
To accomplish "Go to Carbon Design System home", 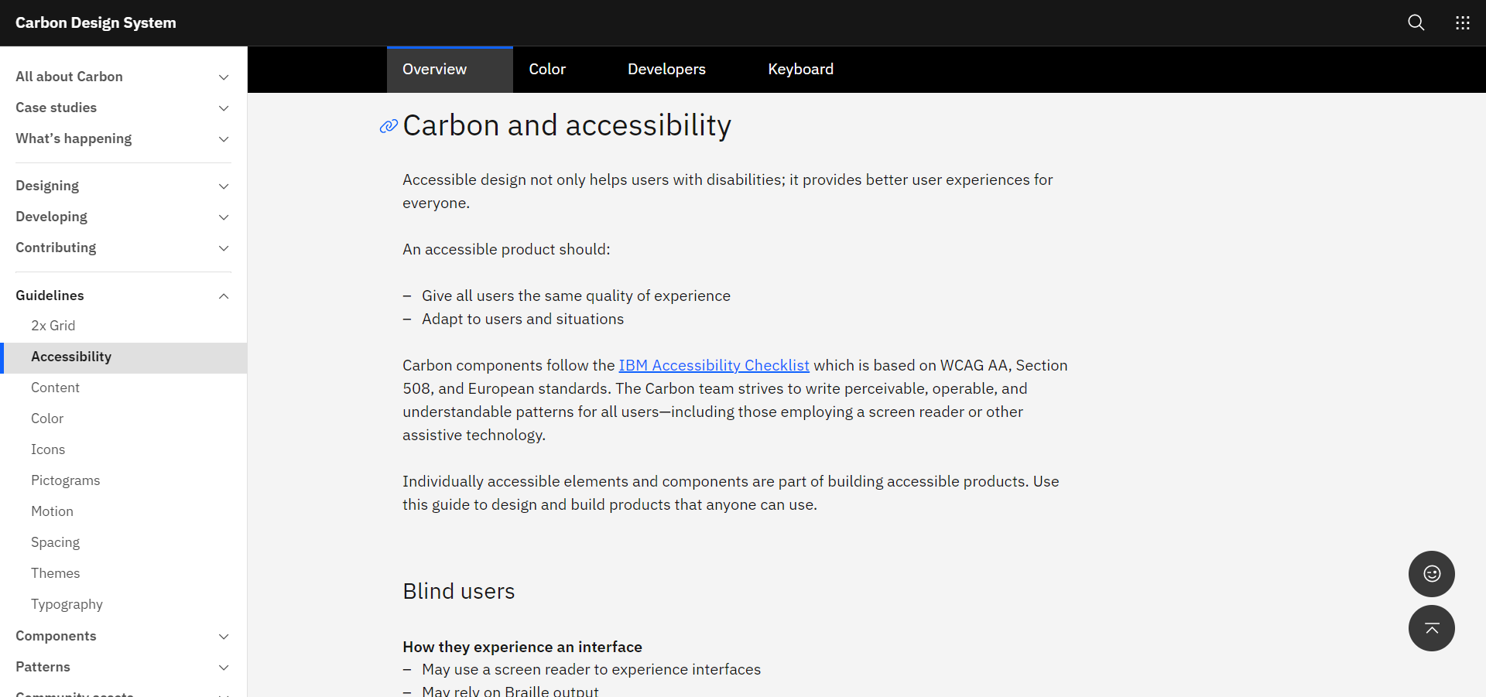I will [x=96, y=22].
